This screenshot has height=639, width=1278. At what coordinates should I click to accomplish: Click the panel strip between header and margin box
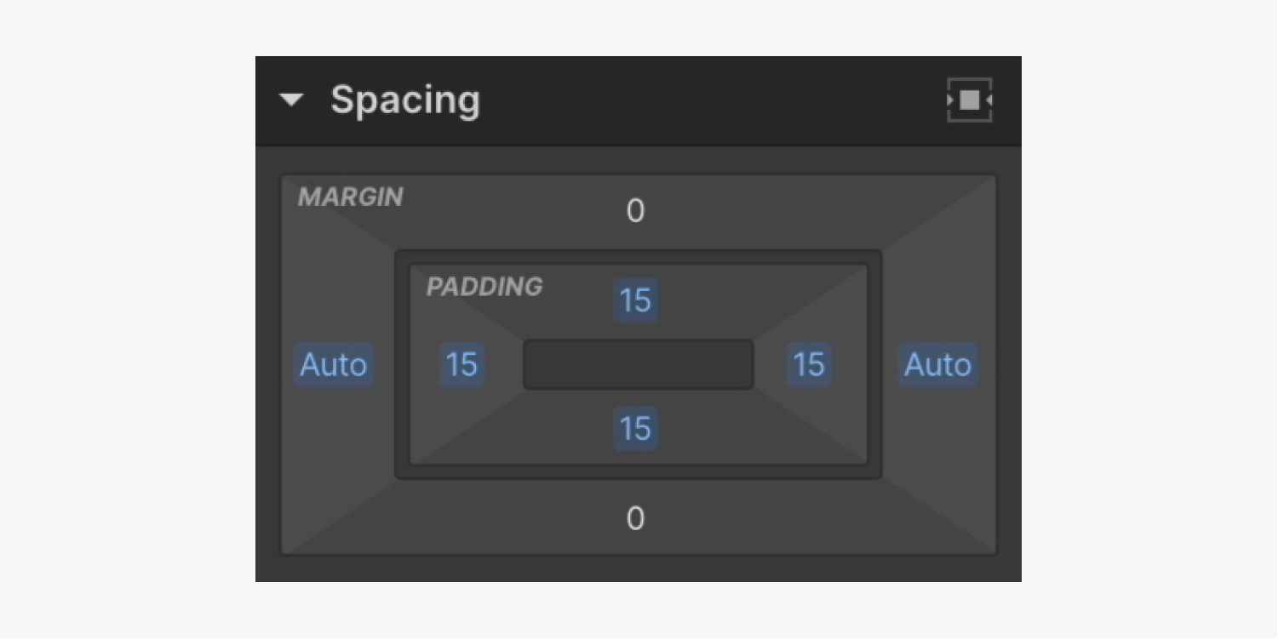639,160
